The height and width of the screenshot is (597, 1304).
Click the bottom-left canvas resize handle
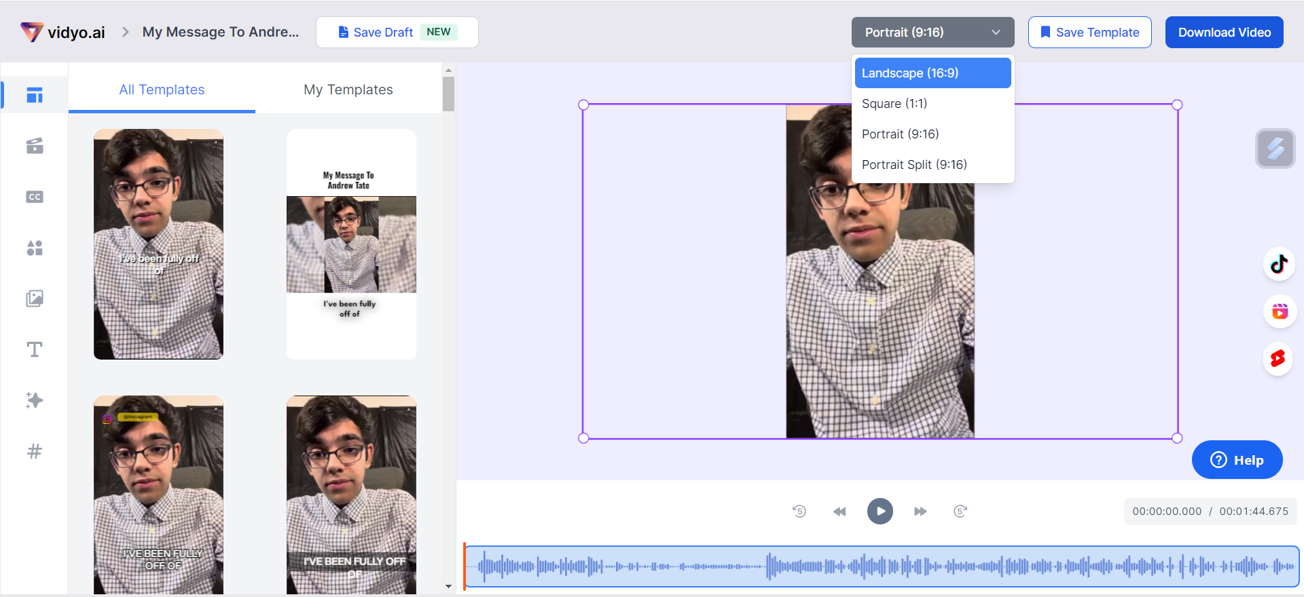pos(583,438)
